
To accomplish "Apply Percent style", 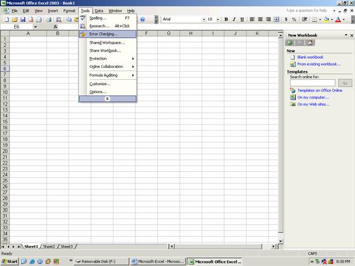I will [294, 20].
